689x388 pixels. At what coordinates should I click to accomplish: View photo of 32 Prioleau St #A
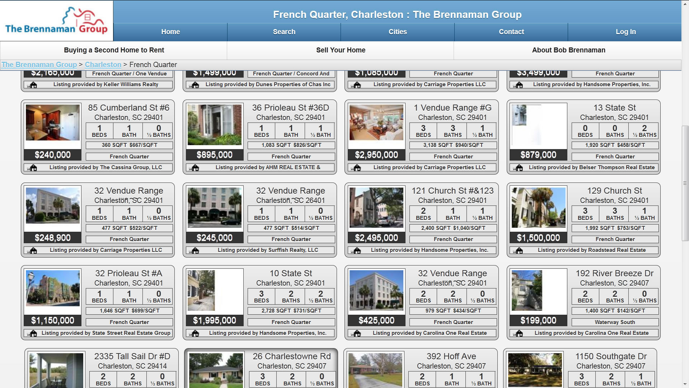(53, 288)
